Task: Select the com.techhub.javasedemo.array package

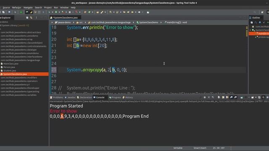Action: (x=17, y=39)
